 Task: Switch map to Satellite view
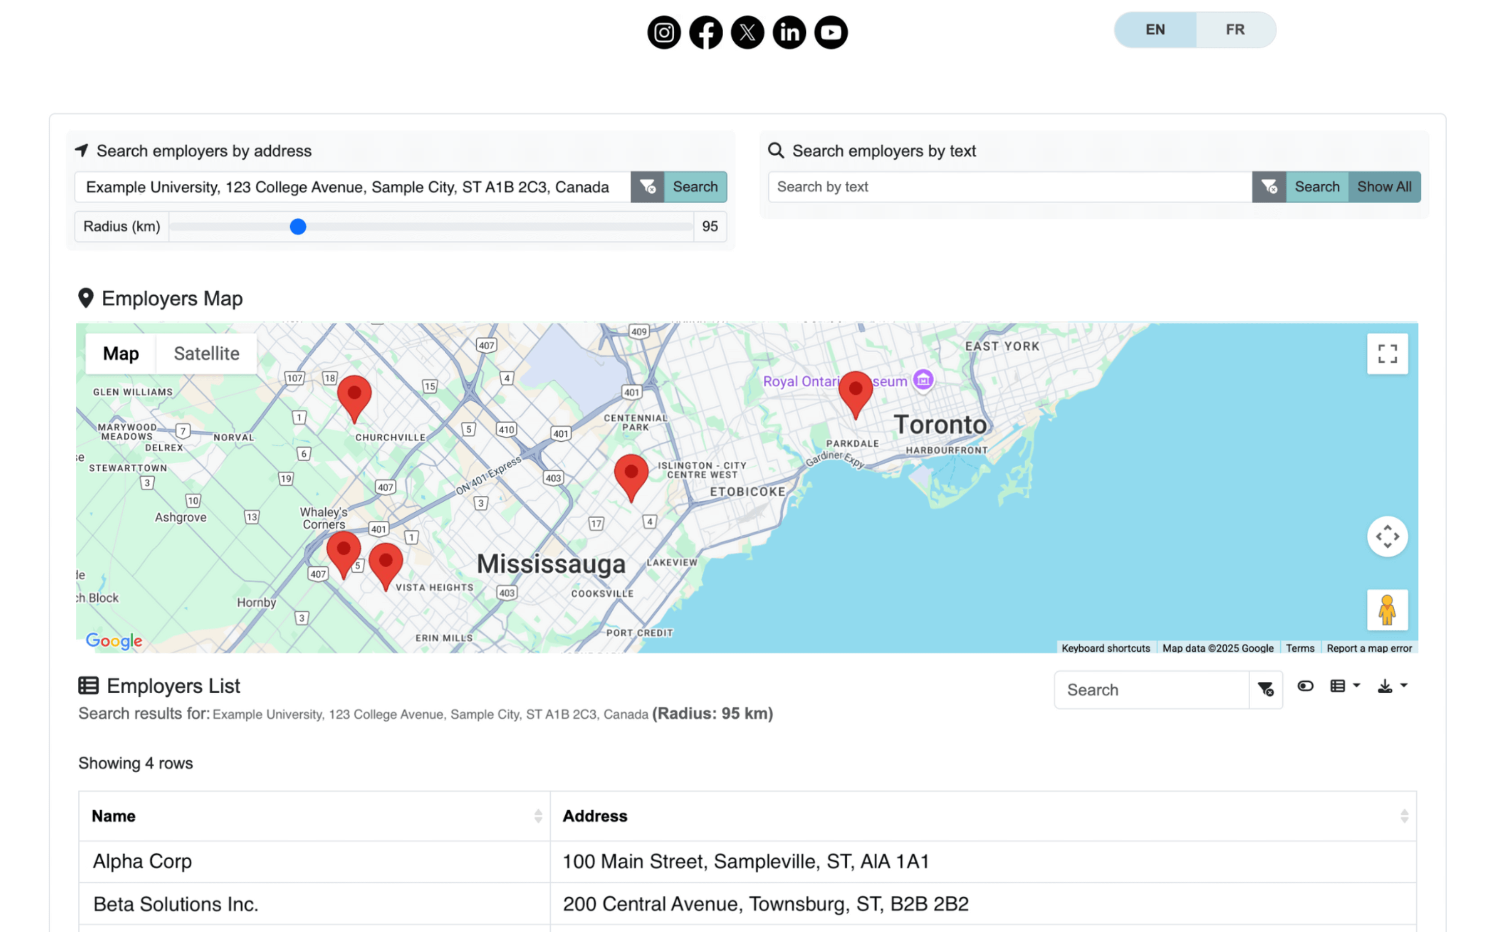[207, 353]
